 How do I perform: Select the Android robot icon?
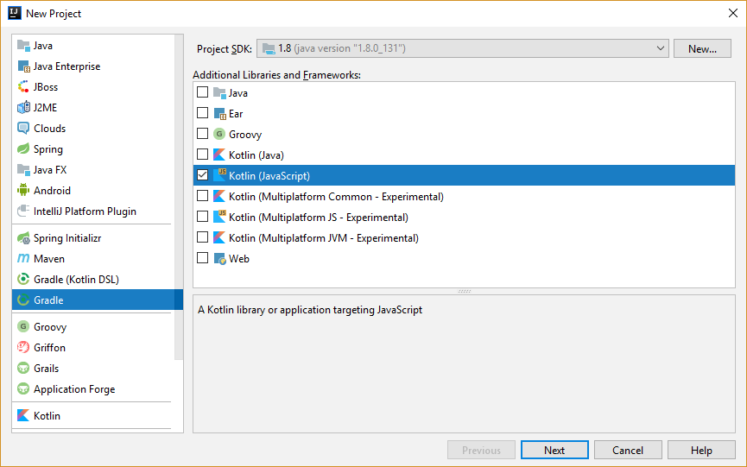23,191
